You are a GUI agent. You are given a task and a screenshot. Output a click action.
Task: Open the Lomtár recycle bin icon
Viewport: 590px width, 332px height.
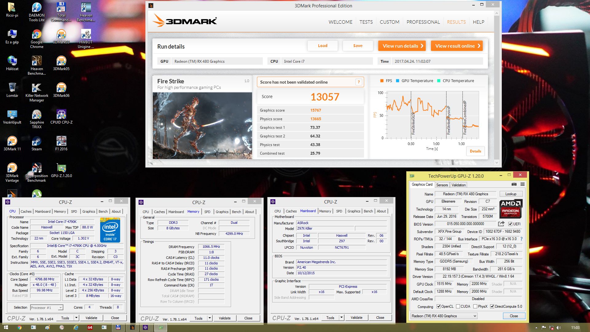tap(12, 90)
